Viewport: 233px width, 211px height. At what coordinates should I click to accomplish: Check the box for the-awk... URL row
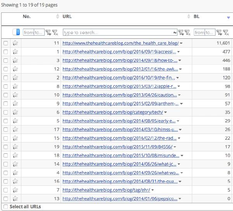point(6,69)
